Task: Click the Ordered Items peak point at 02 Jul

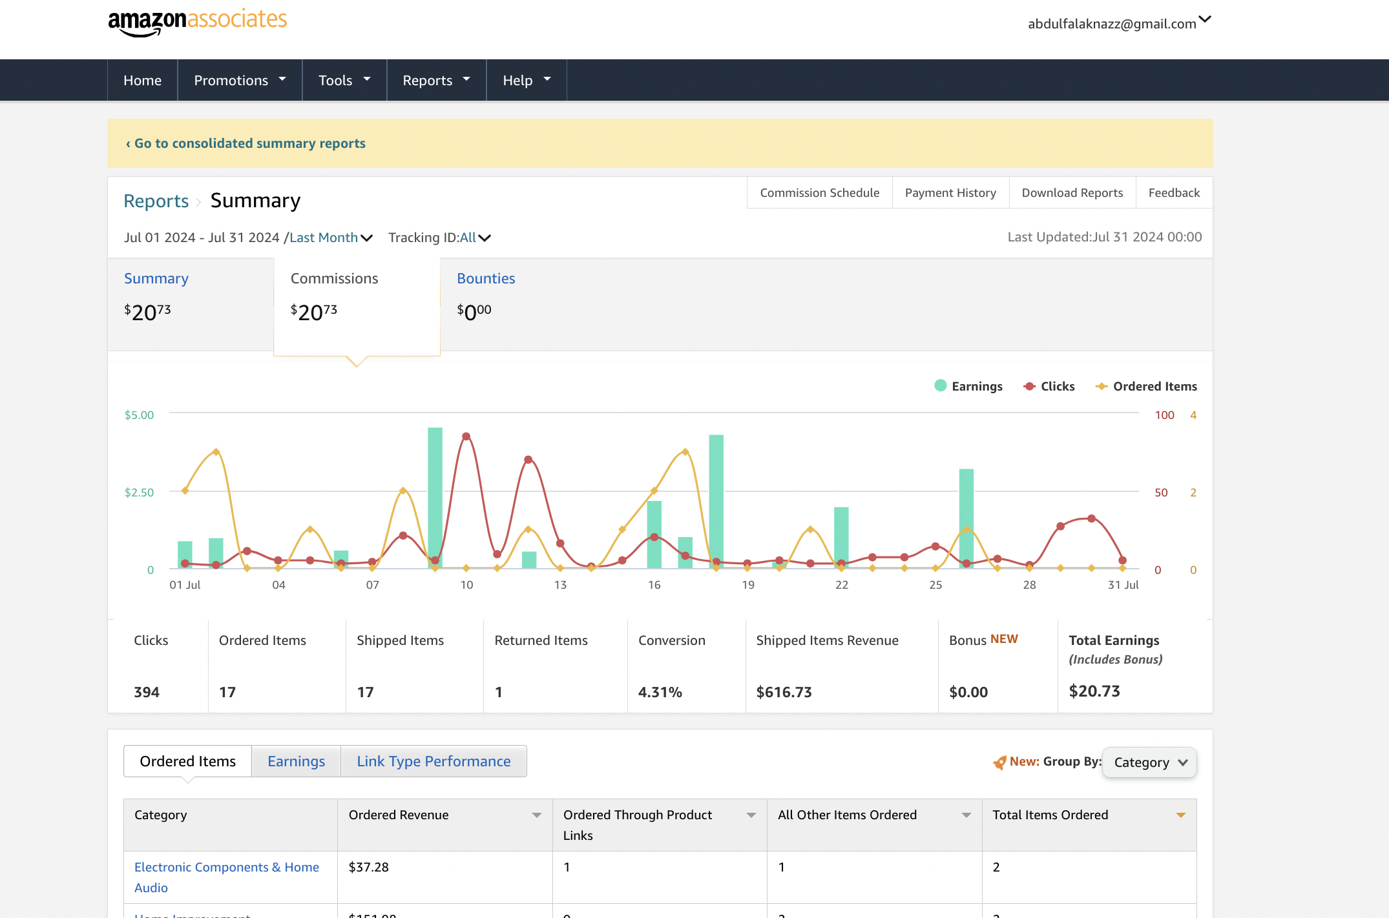Action: 216,452
